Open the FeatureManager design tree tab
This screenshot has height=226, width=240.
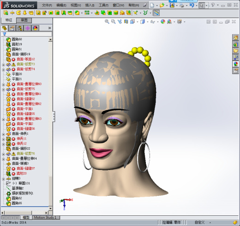click(5, 28)
